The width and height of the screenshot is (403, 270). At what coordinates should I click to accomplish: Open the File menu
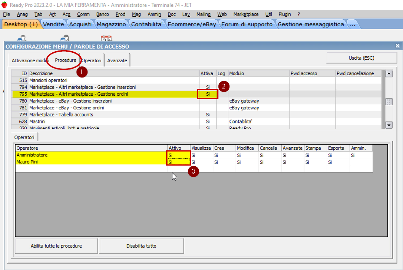(6, 14)
